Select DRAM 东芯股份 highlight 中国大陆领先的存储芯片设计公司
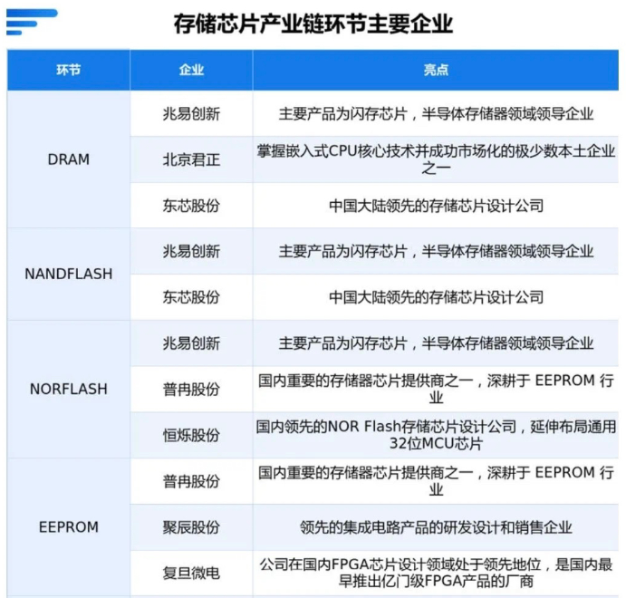The height and width of the screenshot is (598, 626). click(436, 206)
